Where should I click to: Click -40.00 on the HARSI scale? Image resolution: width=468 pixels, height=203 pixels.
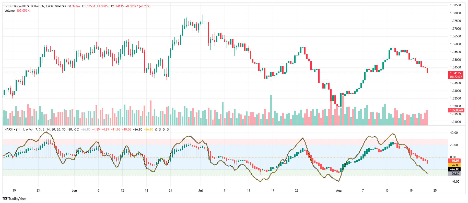453,182
